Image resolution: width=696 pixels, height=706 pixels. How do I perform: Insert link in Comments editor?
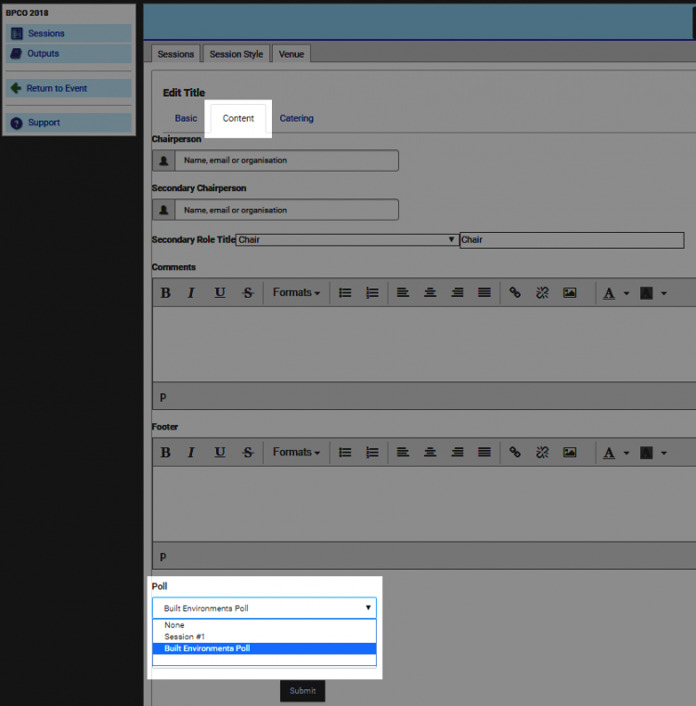(515, 292)
